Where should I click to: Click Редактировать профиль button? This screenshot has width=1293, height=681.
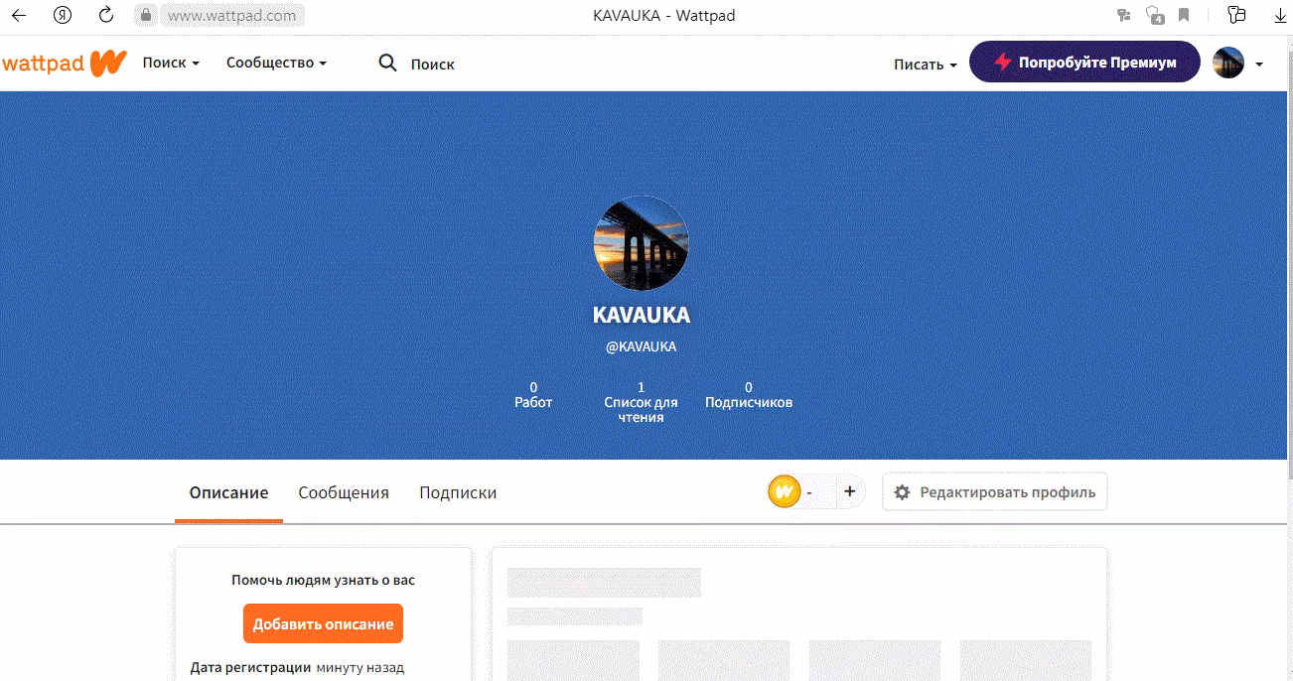[995, 491]
